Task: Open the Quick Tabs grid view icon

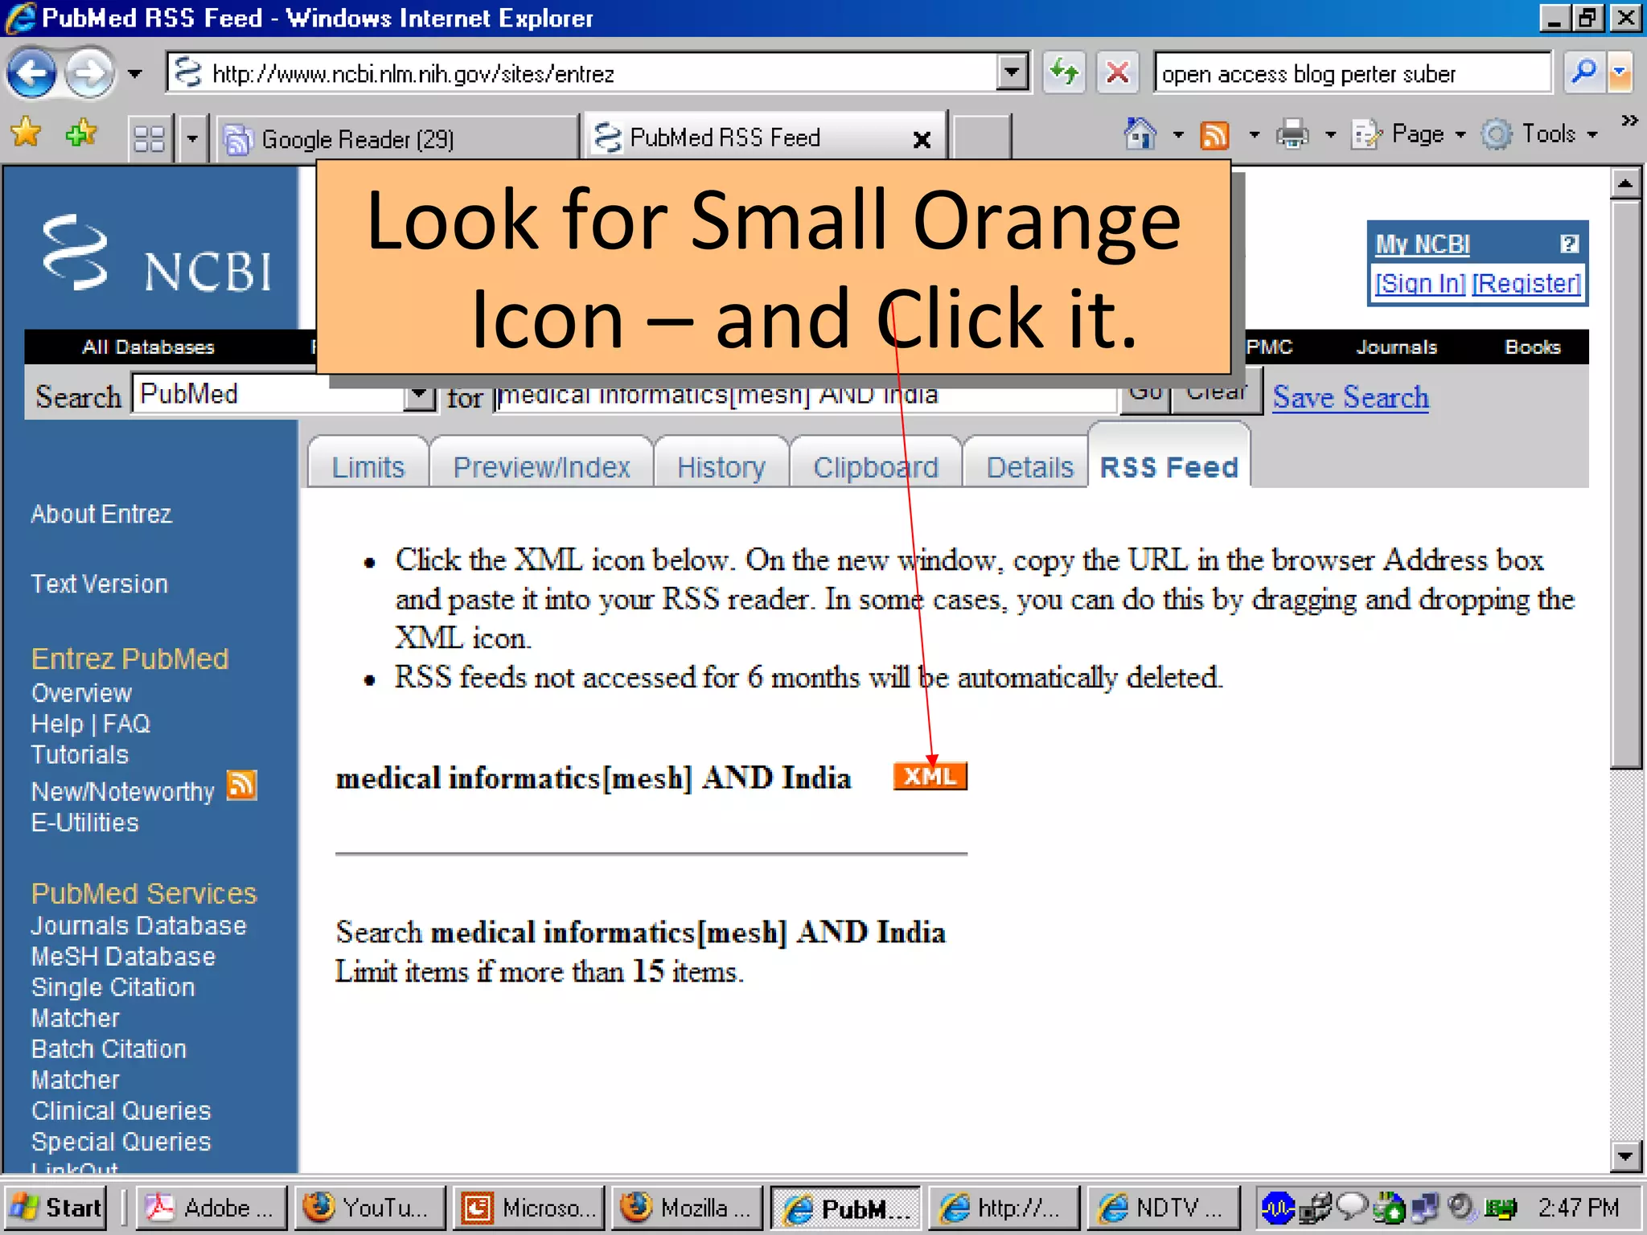Action: click(150, 138)
